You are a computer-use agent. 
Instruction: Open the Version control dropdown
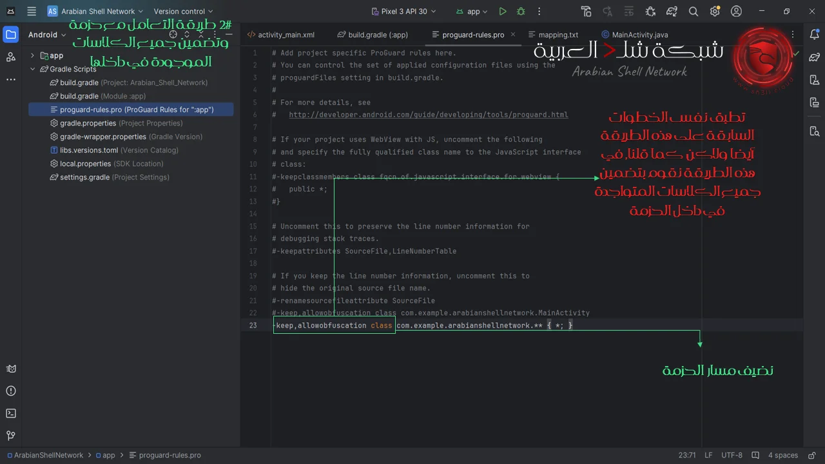point(184,11)
